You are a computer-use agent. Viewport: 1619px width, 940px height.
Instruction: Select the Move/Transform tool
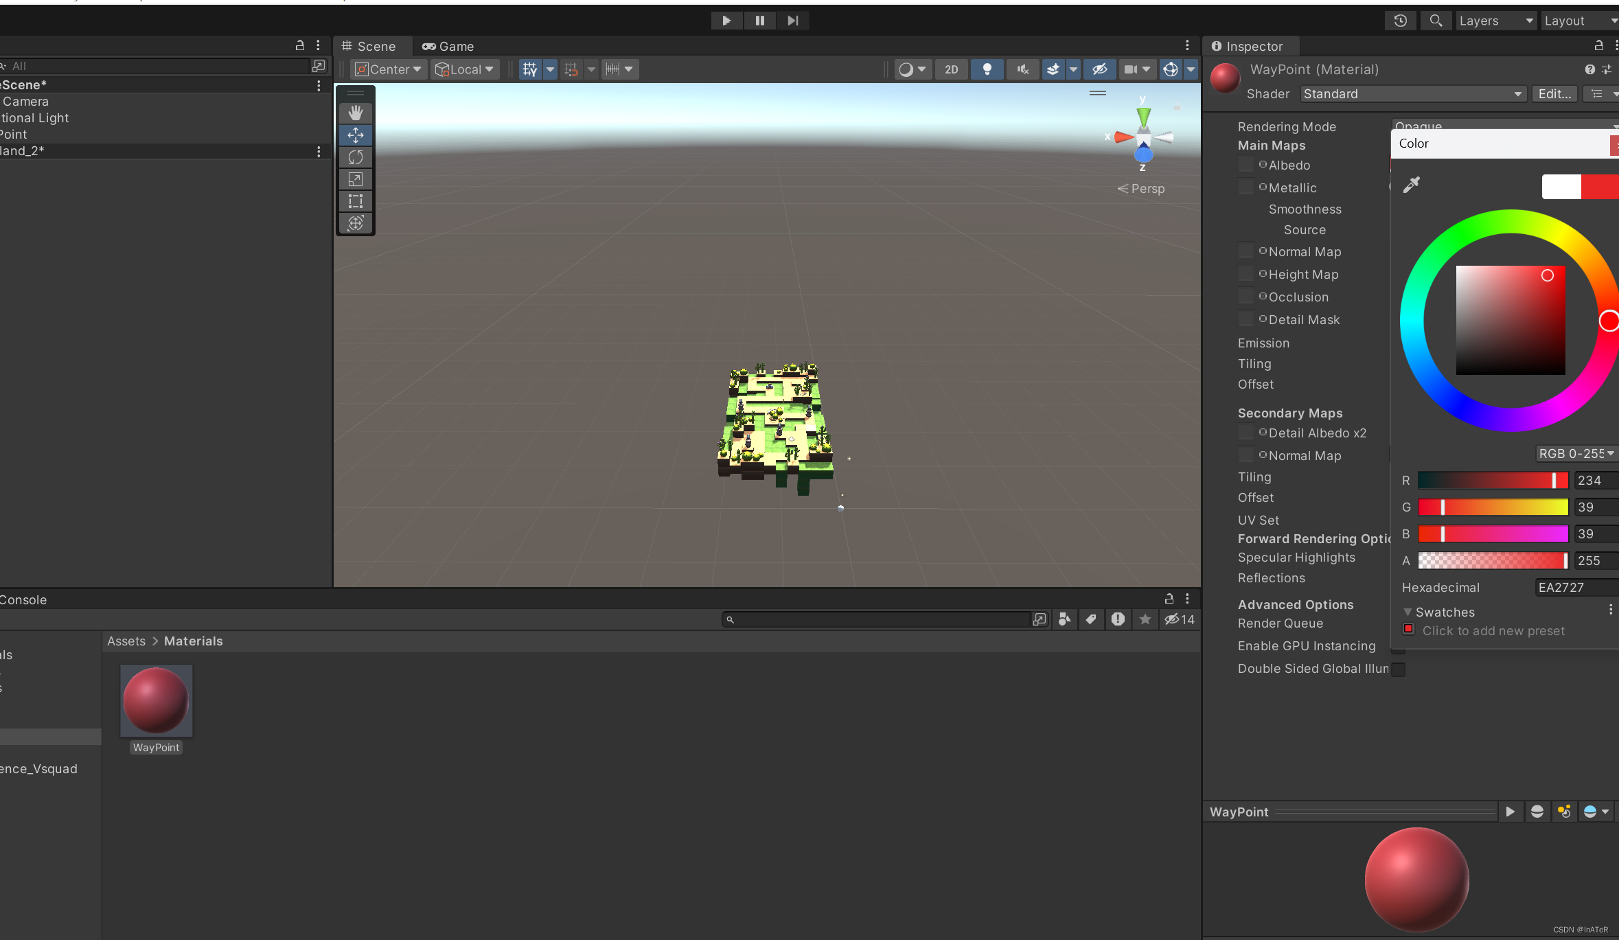[356, 135]
